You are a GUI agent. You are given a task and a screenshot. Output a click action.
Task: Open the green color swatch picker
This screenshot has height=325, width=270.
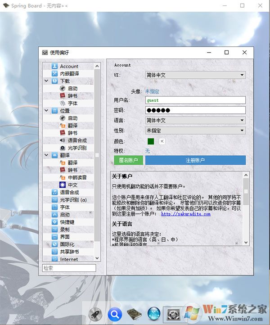[x=151, y=141]
